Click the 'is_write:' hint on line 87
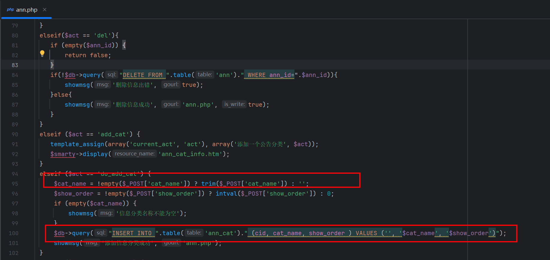 pos(235,104)
